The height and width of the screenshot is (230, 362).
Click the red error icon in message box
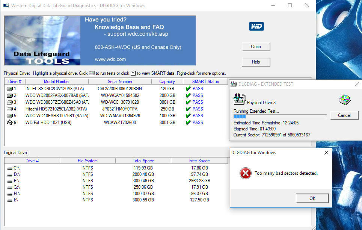[x=246, y=173]
